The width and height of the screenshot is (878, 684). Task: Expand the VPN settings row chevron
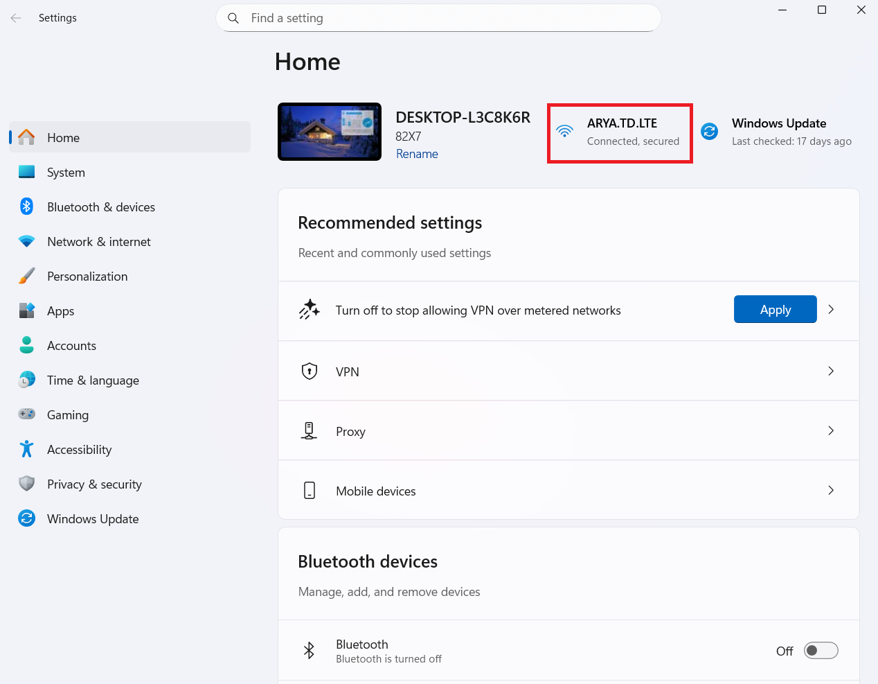[x=831, y=371]
